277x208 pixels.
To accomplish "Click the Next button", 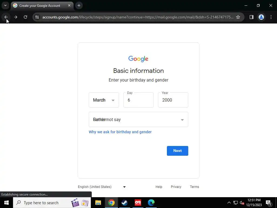I will point(177,151).
